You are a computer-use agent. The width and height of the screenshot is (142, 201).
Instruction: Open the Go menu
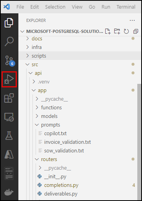[x=92, y=7]
